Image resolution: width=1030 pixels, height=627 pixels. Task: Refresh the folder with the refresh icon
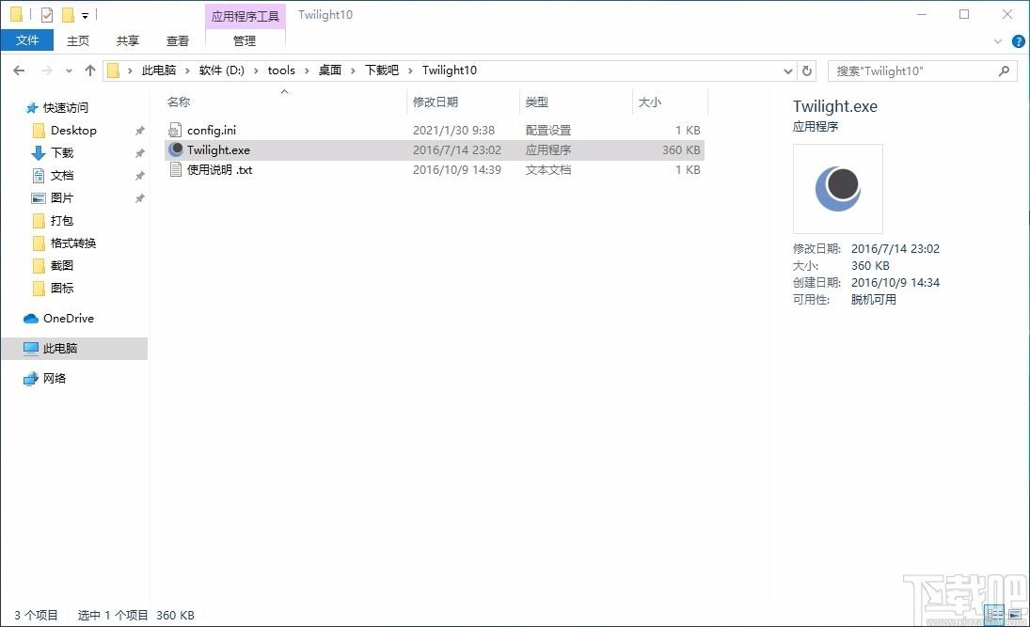(807, 71)
